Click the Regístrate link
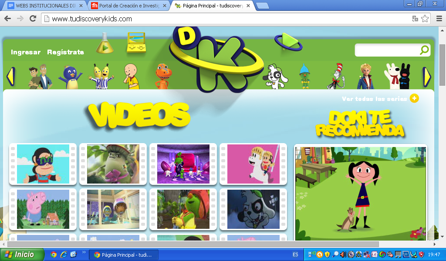This screenshot has width=446, height=261. [65, 52]
